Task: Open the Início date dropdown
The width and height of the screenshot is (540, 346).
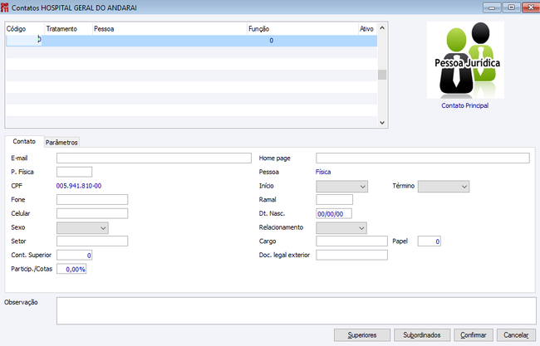Action: click(x=342, y=187)
